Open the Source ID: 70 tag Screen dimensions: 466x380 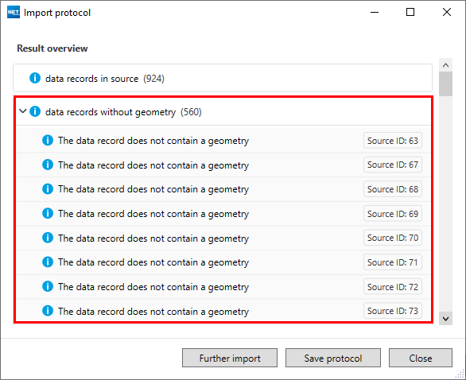tap(393, 238)
